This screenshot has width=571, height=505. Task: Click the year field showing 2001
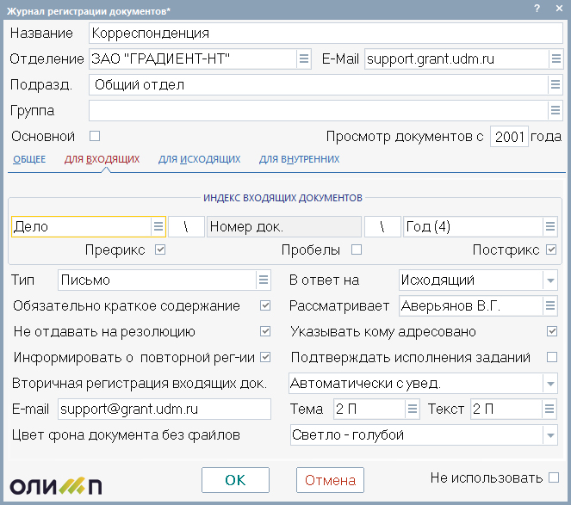click(x=509, y=137)
